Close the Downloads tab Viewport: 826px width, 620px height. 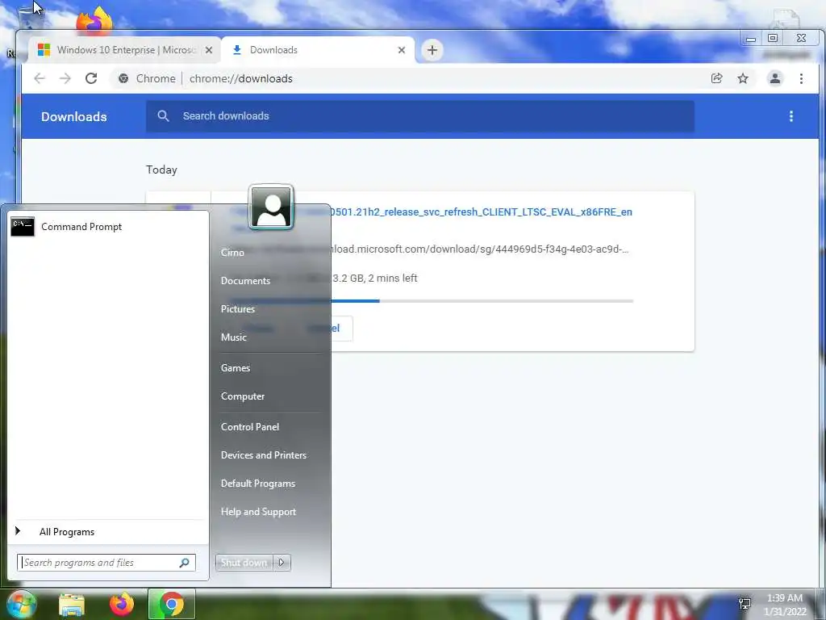click(402, 50)
